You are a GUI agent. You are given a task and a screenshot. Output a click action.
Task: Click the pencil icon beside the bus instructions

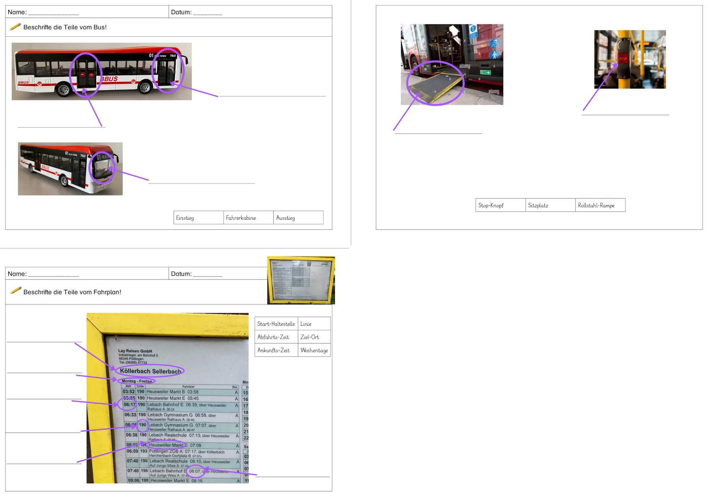(x=15, y=27)
